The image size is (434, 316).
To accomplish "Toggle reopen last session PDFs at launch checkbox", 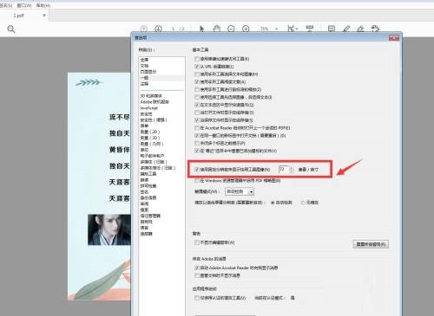I will (197, 128).
